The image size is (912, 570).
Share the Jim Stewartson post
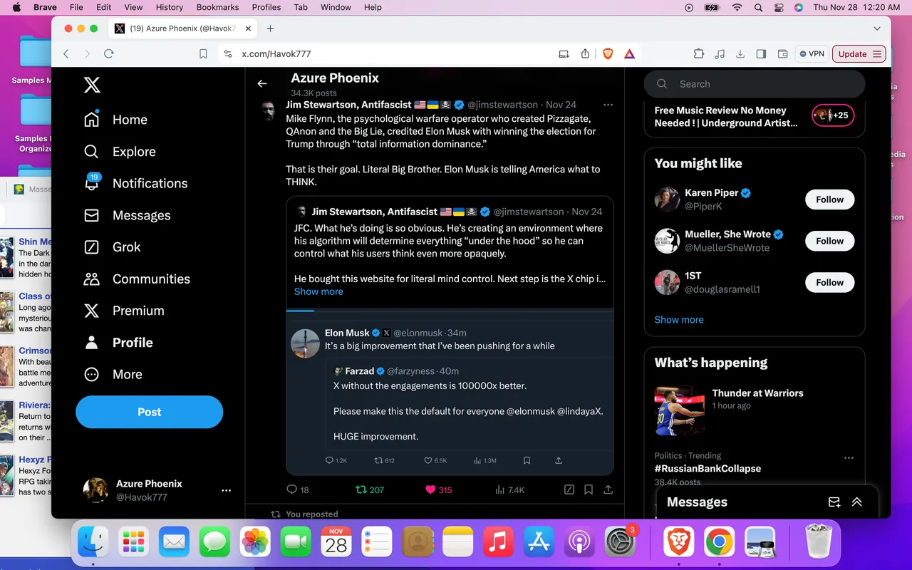608,489
